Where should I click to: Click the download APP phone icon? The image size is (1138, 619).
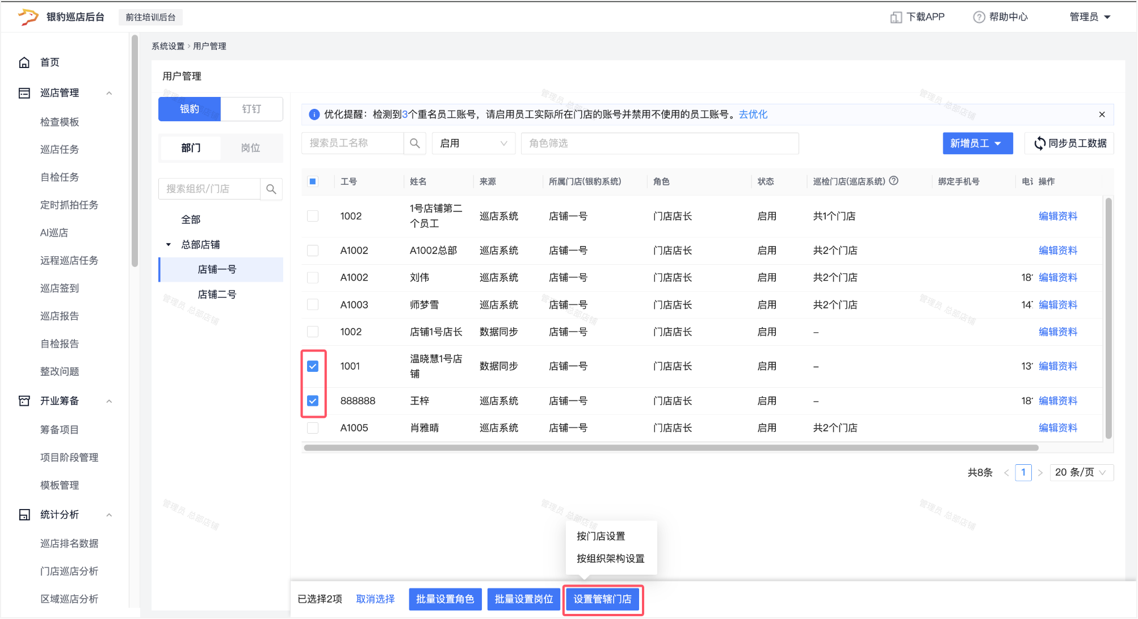(x=896, y=17)
